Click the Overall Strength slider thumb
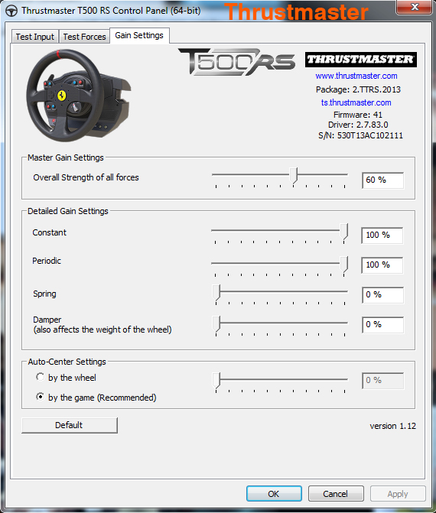 (294, 175)
